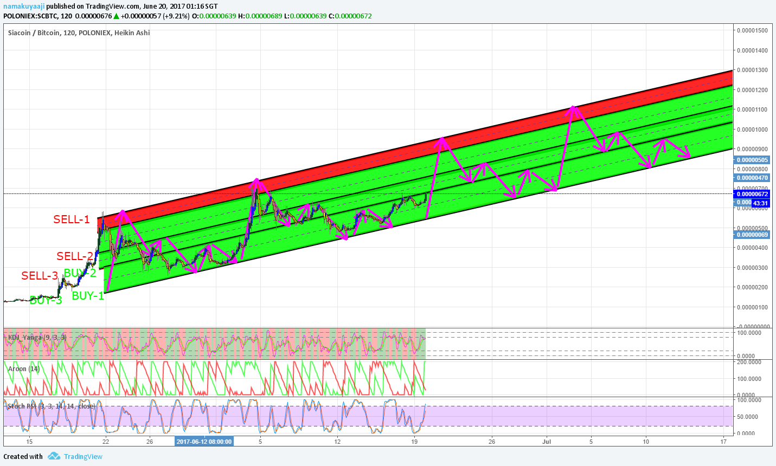Click 0.00001200 on the price axis

752,90
